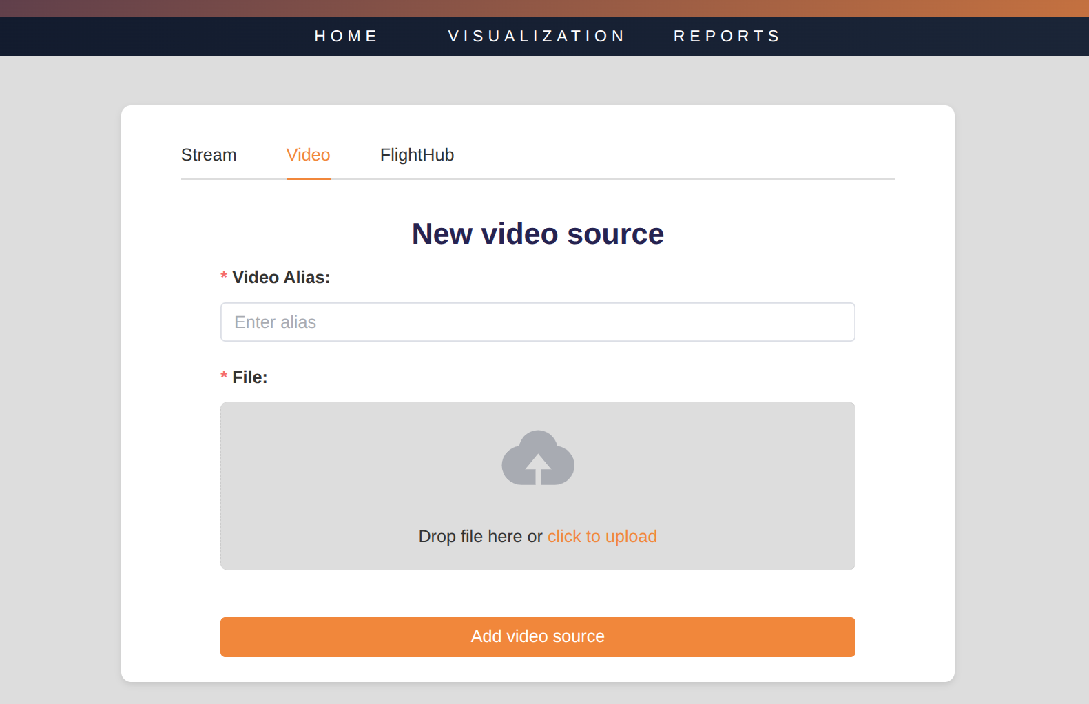The height and width of the screenshot is (704, 1089).
Task: Focus the Enter alias input field
Action: pyautogui.click(x=537, y=322)
